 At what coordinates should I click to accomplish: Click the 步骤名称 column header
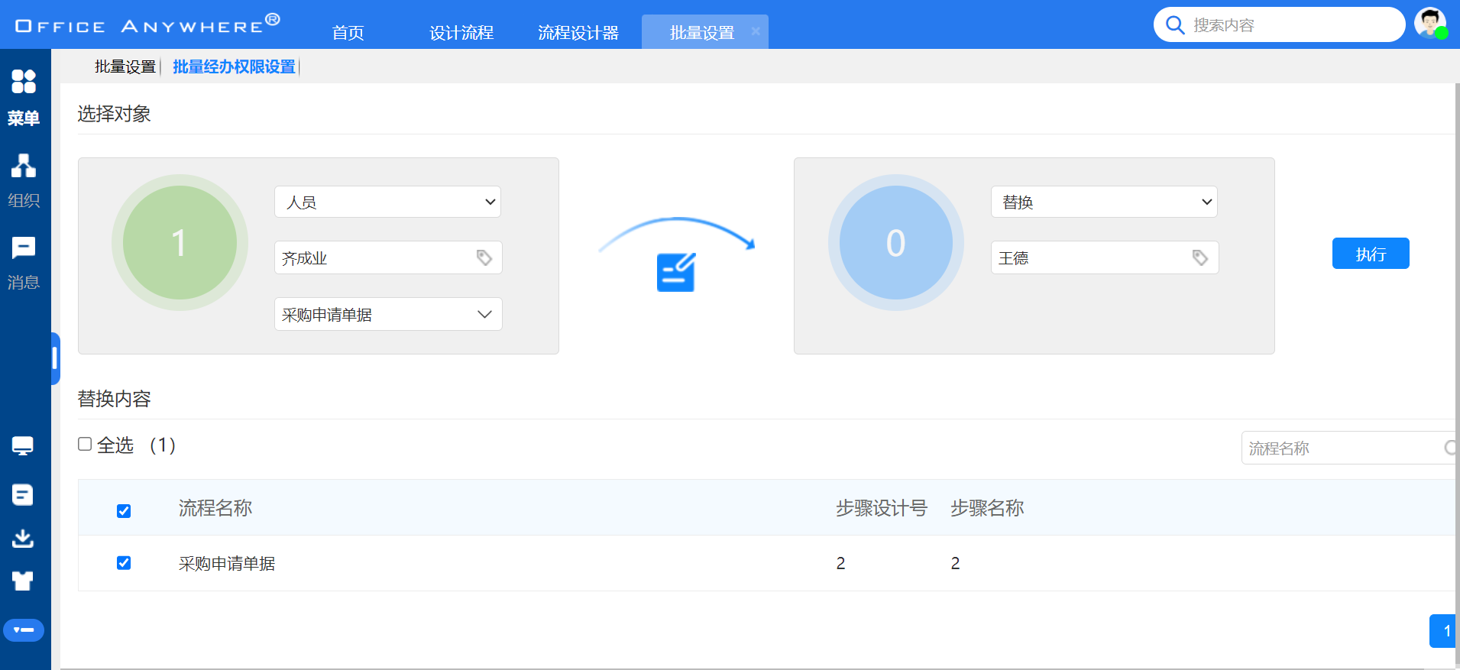click(x=987, y=508)
